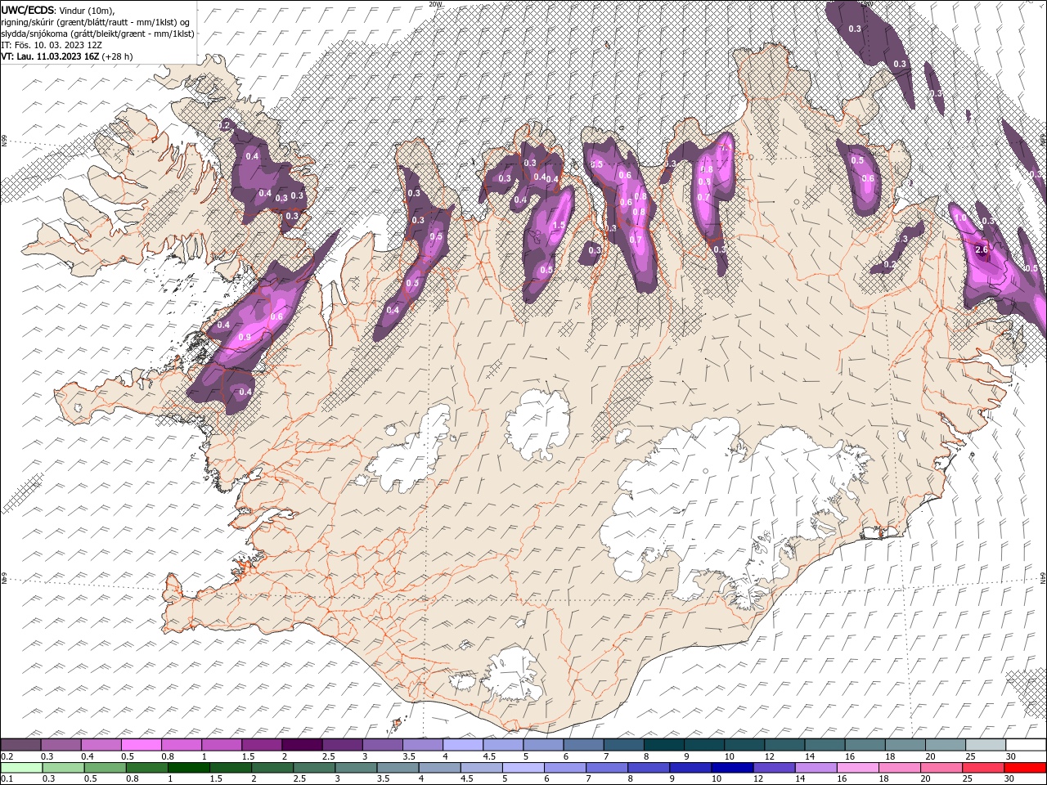
Task: Click the pale green 0.1 swatch in the lower legend
Action: click(21, 768)
